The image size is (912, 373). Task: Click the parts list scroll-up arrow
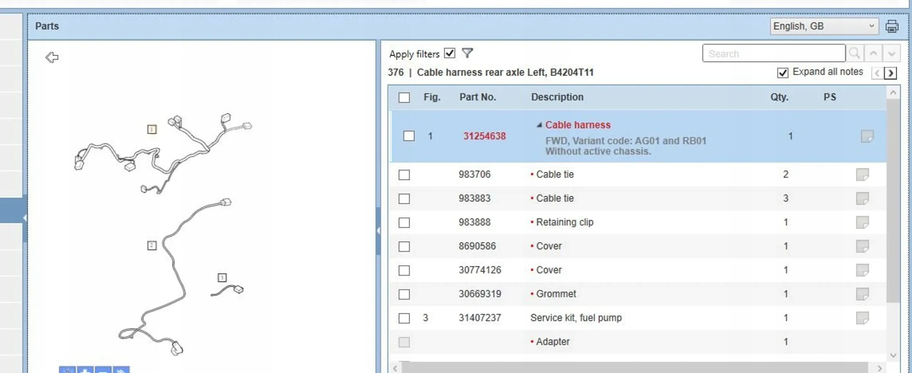pyautogui.click(x=893, y=93)
